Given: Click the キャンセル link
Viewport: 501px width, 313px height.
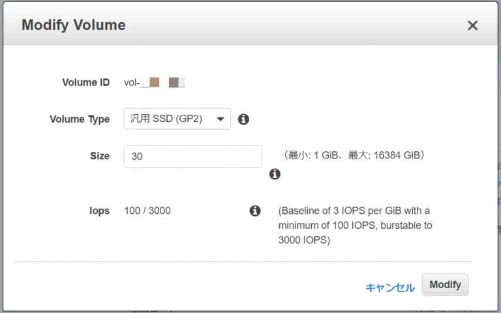Looking at the screenshot, I should tap(390, 288).
